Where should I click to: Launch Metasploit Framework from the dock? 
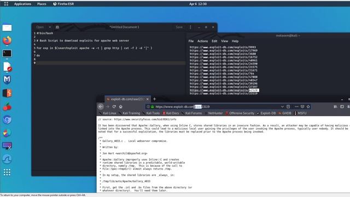coord(7,80)
